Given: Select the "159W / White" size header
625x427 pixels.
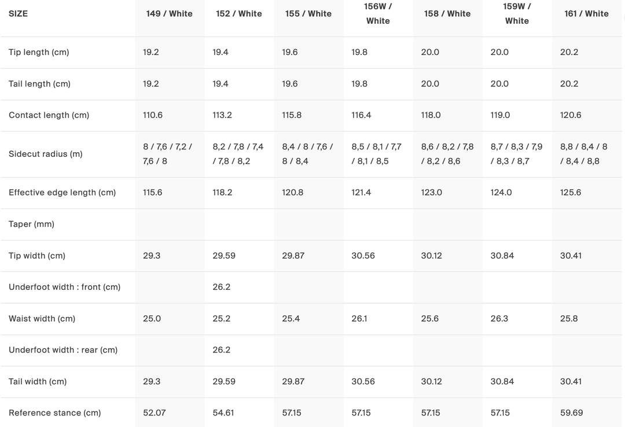Looking at the screenshot, I should click(517, 13).
